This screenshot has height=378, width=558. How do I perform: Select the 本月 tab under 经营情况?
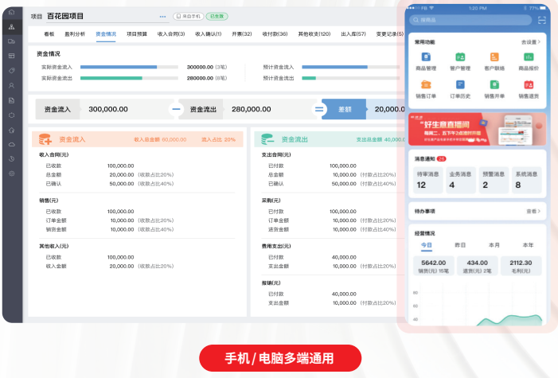point(494,245)
